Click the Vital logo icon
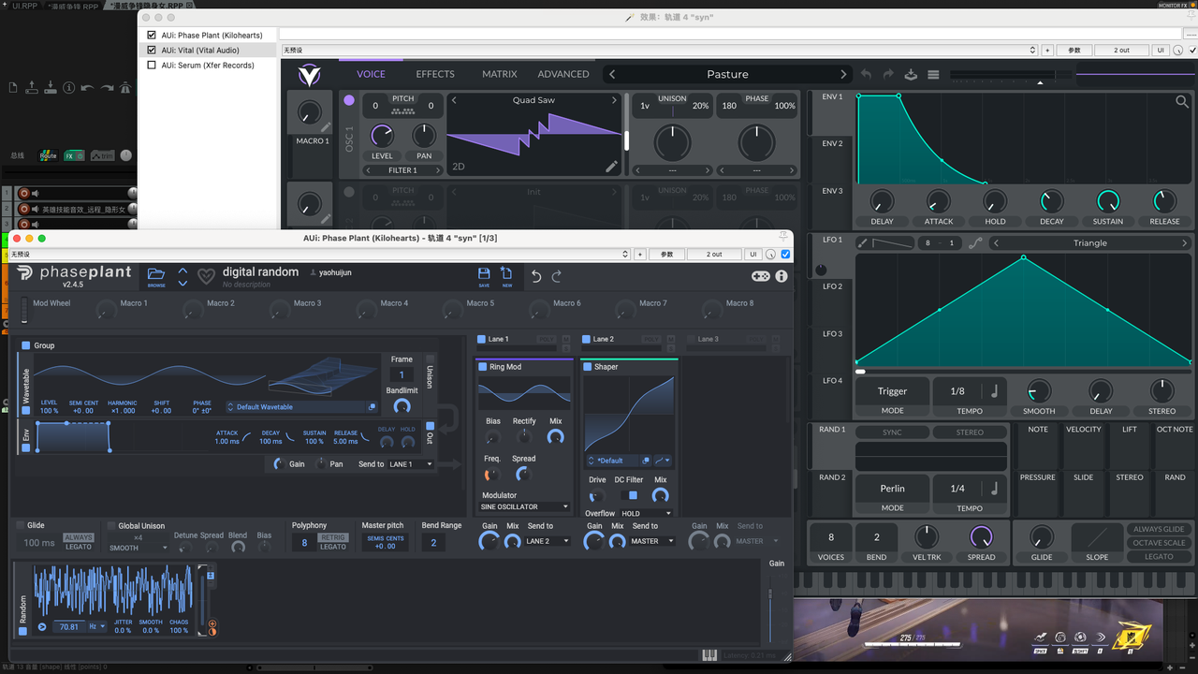1198x674 pixels. 309,75
